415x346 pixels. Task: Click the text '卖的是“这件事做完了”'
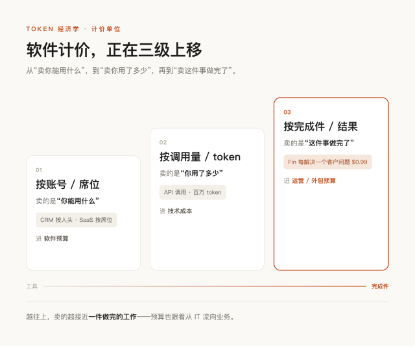(318, 143)
